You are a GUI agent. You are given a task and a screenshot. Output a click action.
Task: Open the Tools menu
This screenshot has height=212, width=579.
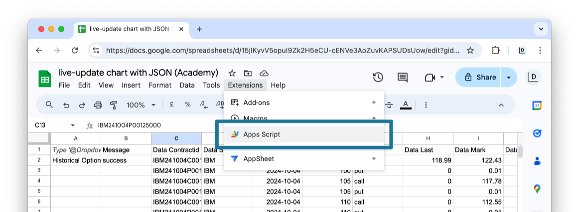[211, 85]
